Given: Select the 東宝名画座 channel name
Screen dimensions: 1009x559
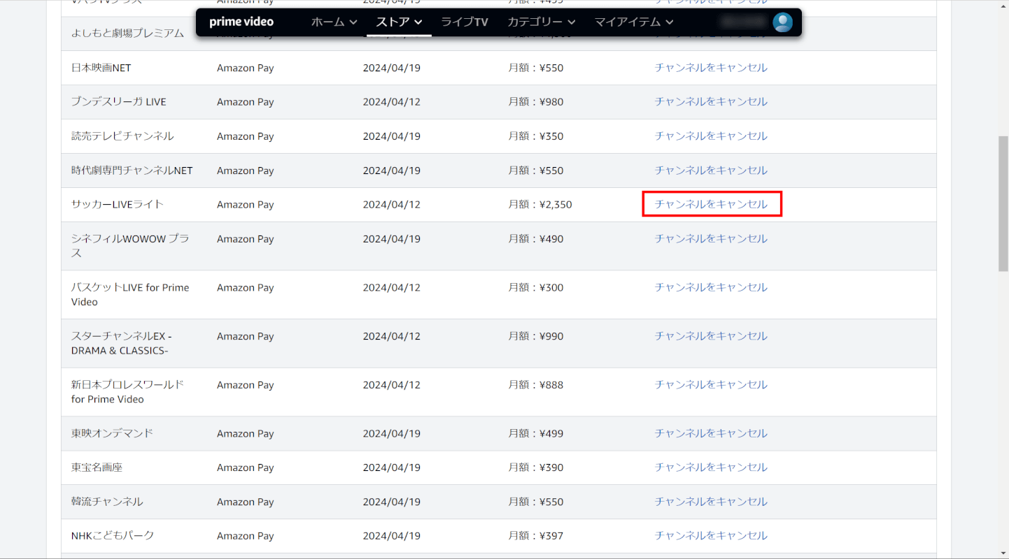Looking at the screenshot, I should tap(97, 467).
